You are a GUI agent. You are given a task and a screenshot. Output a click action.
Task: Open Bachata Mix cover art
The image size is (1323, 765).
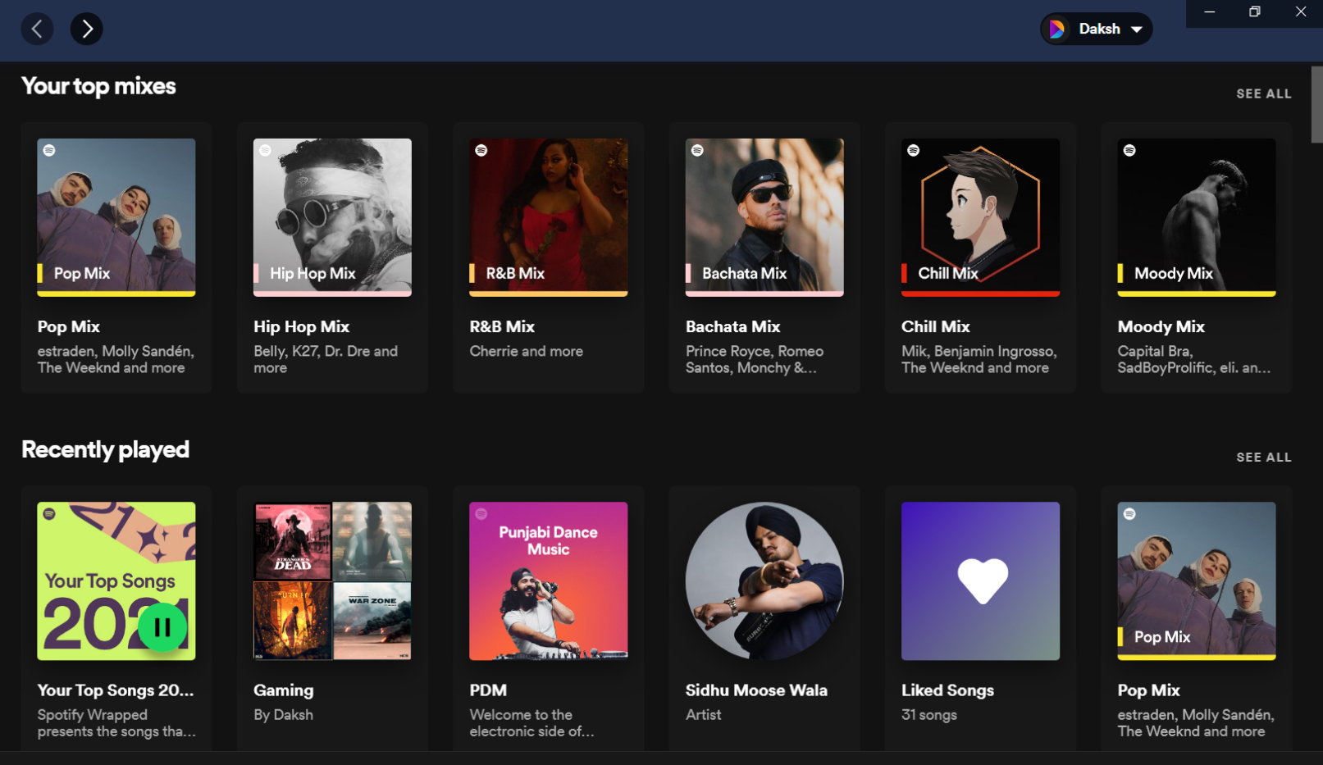[764, 217]
